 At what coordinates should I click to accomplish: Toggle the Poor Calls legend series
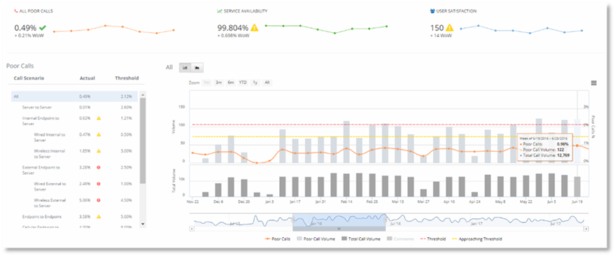point(278,239)
